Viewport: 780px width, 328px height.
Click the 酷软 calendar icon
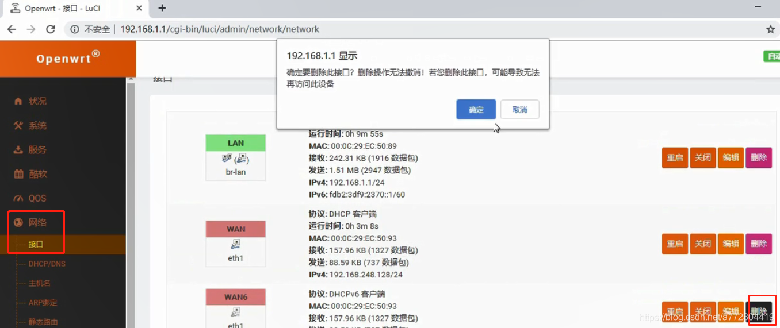[18, 174]
